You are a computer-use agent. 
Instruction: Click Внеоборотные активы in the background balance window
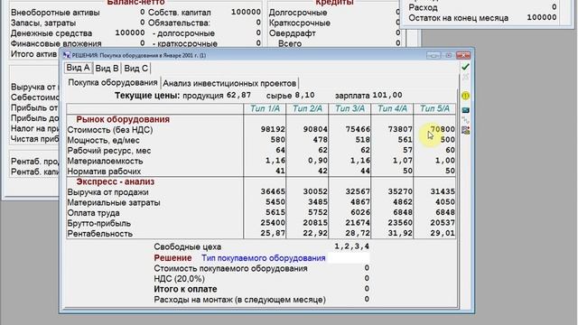point(55,13)
